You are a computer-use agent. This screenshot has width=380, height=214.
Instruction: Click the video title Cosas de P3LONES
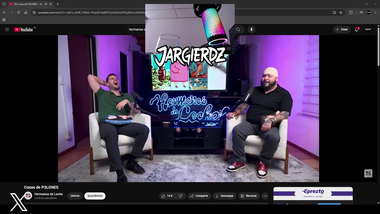41,187
